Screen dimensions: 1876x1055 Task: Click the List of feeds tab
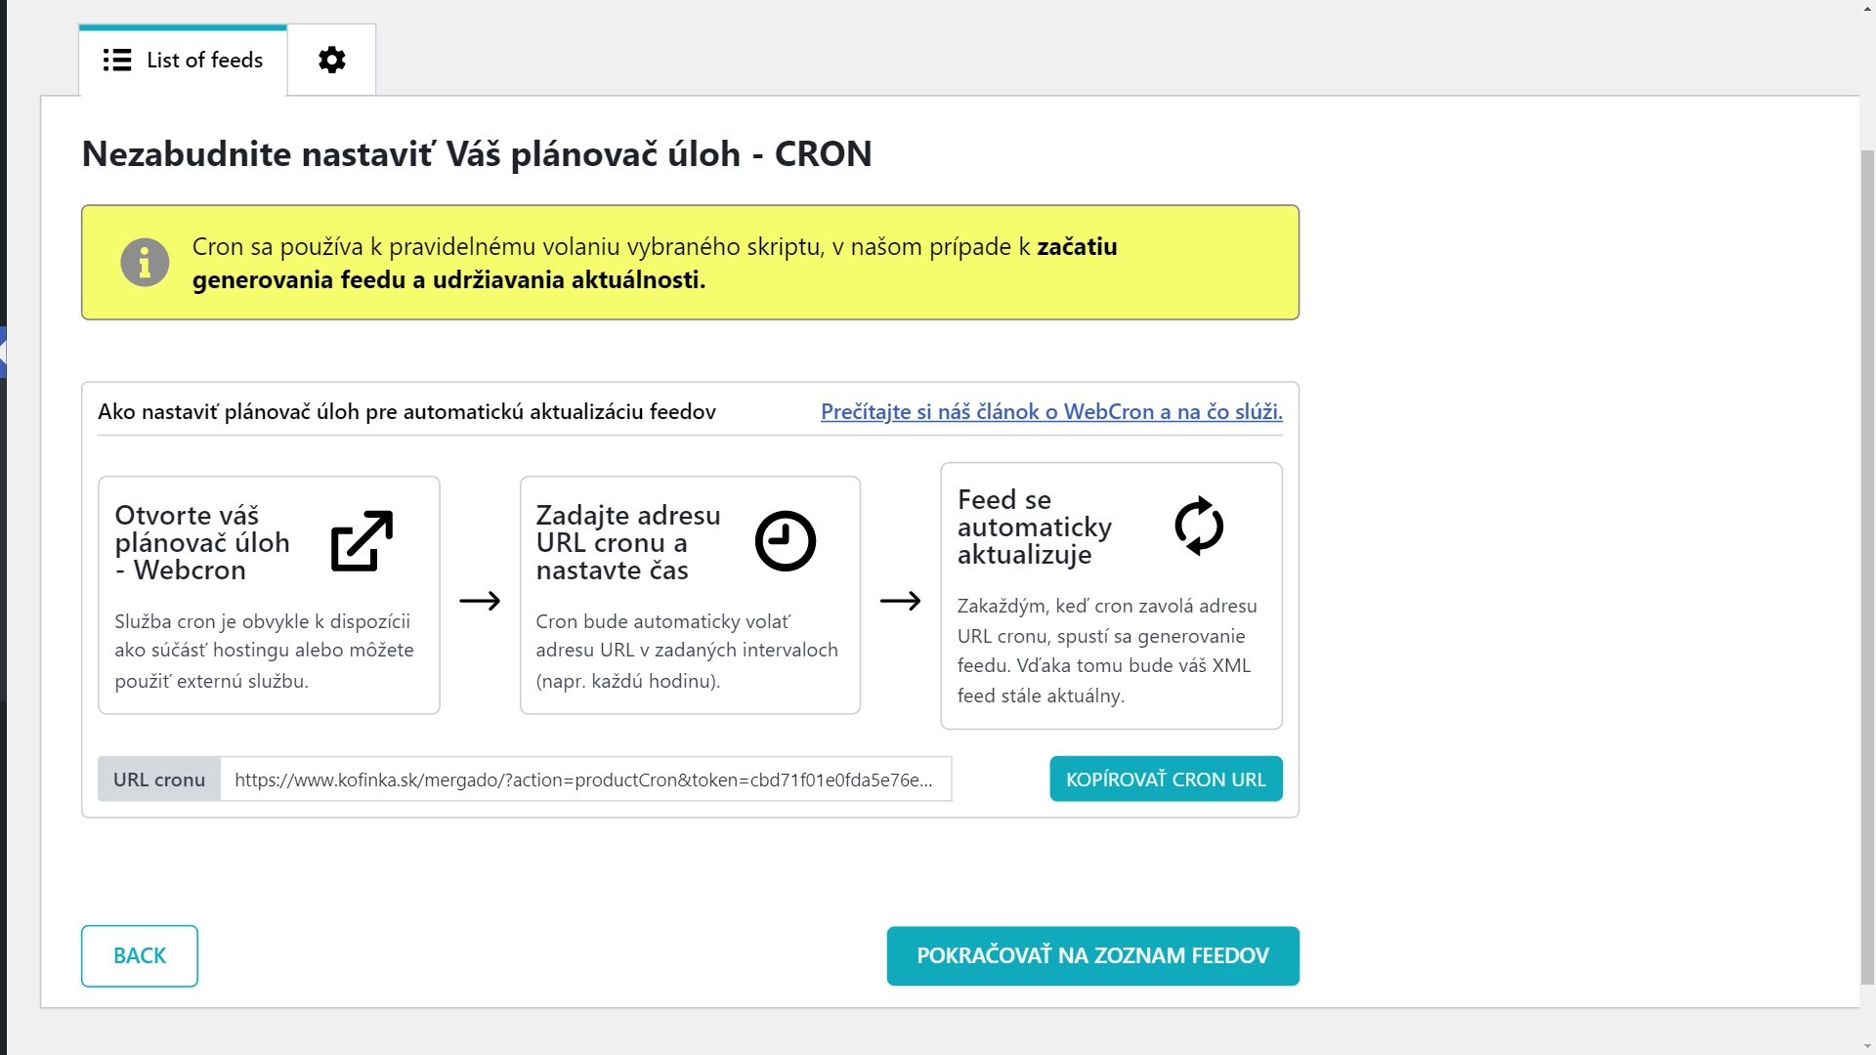tap(183, 60)
